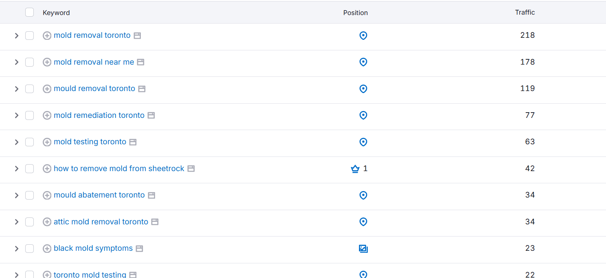Check the box for 'how to remove mold from sheetrock'
Screen dimensions: 606x278
click(x=29, y=169)
